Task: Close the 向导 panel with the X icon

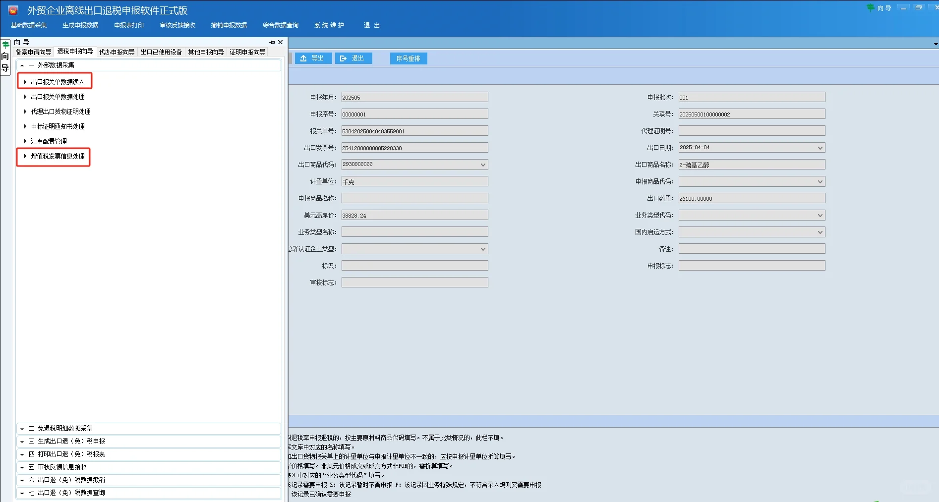Action: pyautogui.click(x=281, y=42)
